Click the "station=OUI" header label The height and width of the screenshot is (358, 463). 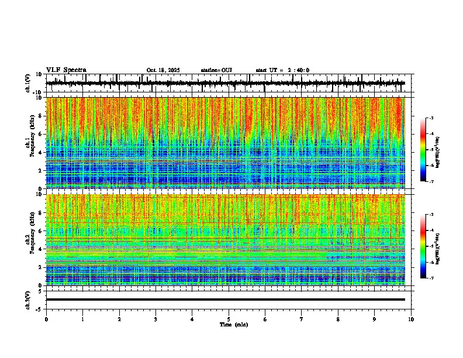point(216,70)
